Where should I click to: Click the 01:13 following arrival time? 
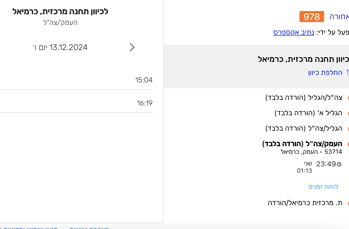pyautogui.click(x=304, y=170)
